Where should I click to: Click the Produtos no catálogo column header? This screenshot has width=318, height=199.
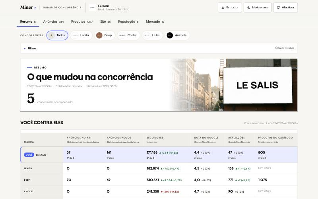click(275, 140)
